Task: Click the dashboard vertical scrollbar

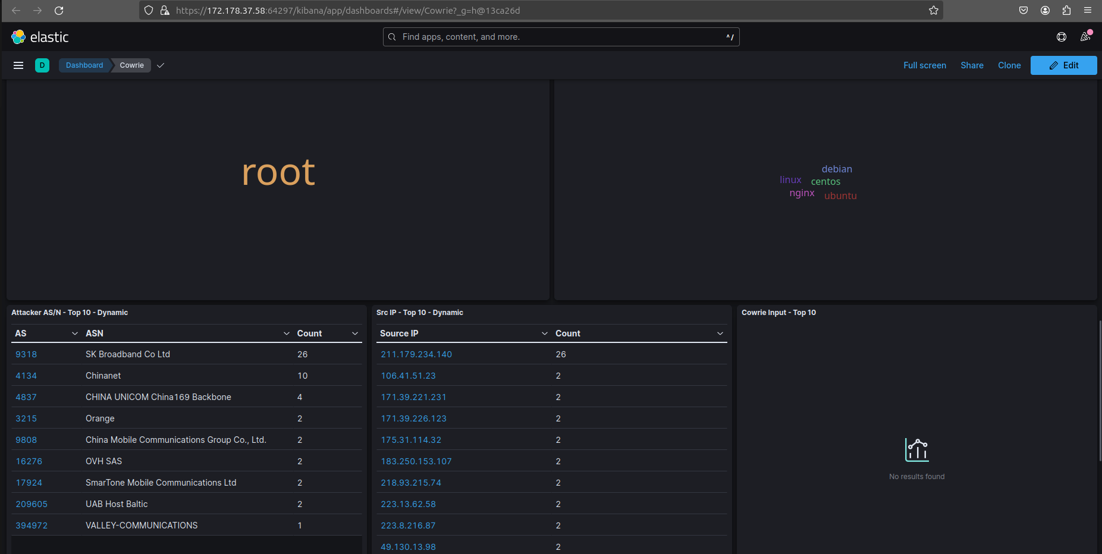Action: pyautogui.click(x=1100, y=391)
